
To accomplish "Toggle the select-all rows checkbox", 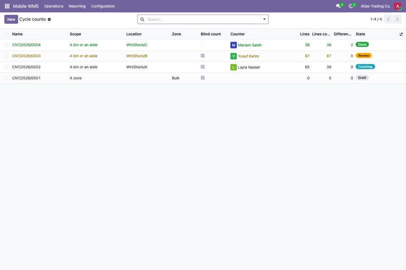I will pyautogui.click(x=6, y=34).
